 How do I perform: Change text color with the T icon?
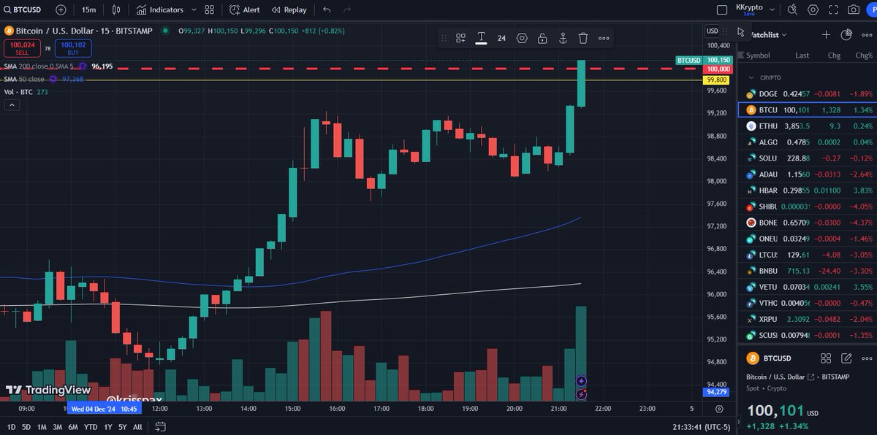482,38
